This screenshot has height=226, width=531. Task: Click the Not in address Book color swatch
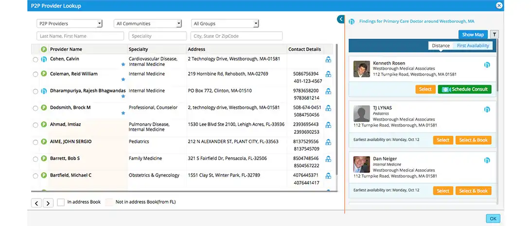[109, 202]
